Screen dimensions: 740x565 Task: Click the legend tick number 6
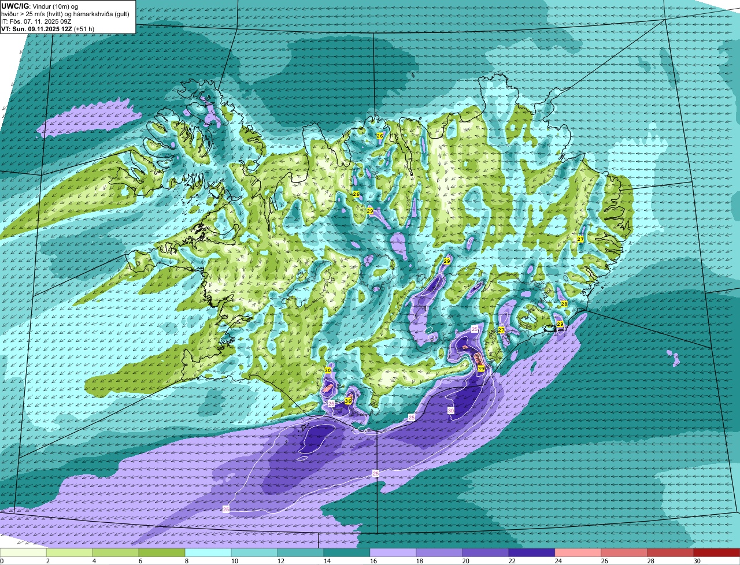point(140,561)
